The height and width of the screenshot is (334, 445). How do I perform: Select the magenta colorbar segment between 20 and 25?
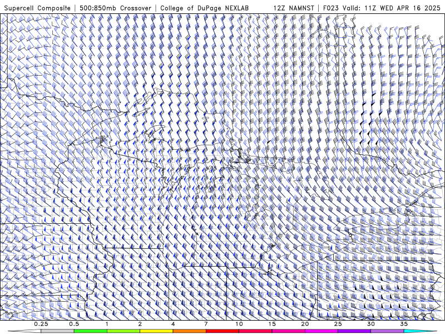click(x=322, y=331)
